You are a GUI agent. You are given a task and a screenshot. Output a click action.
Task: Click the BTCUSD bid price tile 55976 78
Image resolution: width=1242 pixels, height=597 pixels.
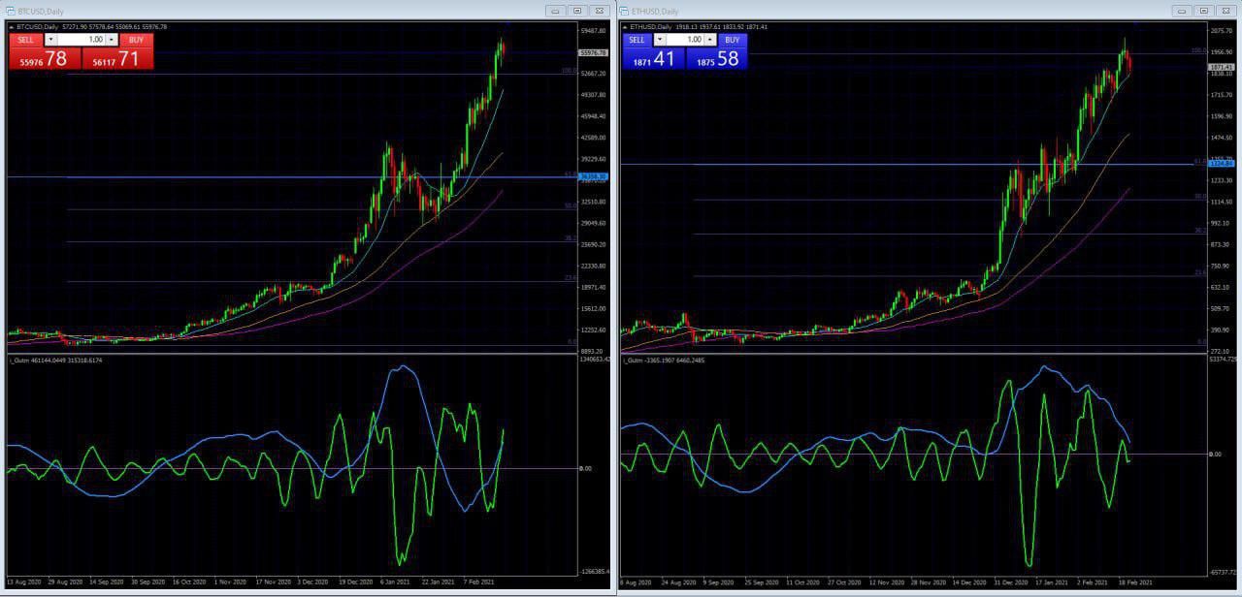point(46,59)
